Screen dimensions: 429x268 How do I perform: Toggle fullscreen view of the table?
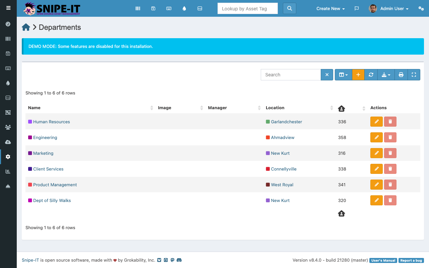414,75
